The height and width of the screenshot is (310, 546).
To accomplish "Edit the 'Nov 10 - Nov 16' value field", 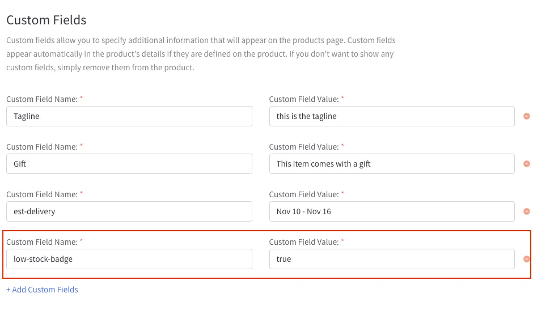I will 392,211.
